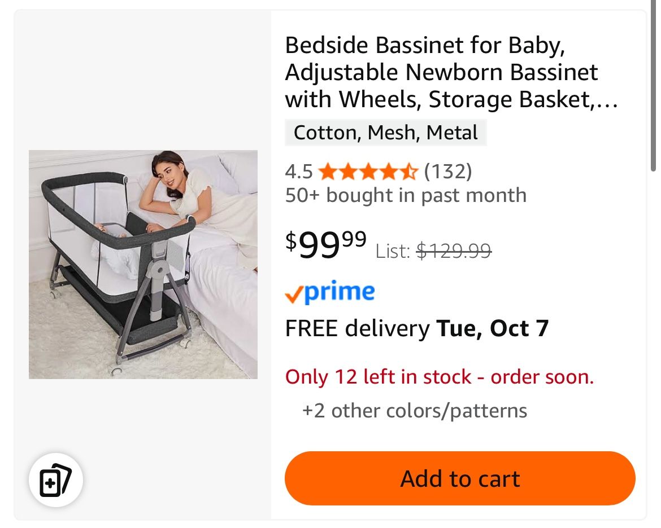661x528 pixels.
Task: Open the bassinet product photo
Action: pos(143,264)
